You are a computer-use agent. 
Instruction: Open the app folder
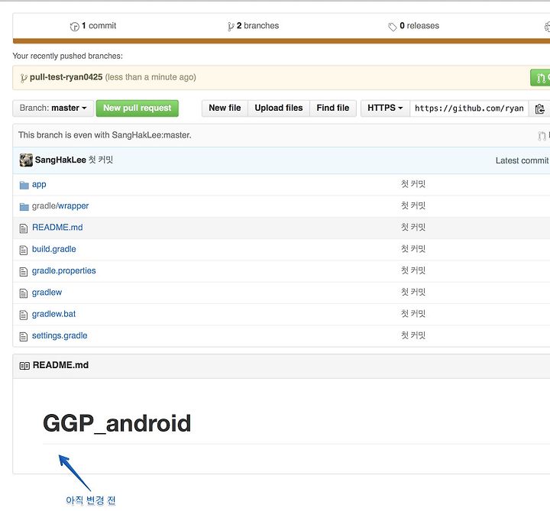[39, 185]
